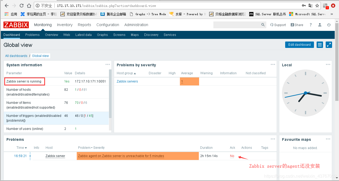Open the Problems by severity widget menu dots
339x181 pixels.
(x=273, y=64)
